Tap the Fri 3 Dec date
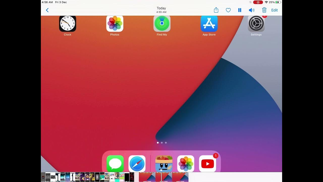The width and height of the screenshot is (323, 182). (61, 2)
